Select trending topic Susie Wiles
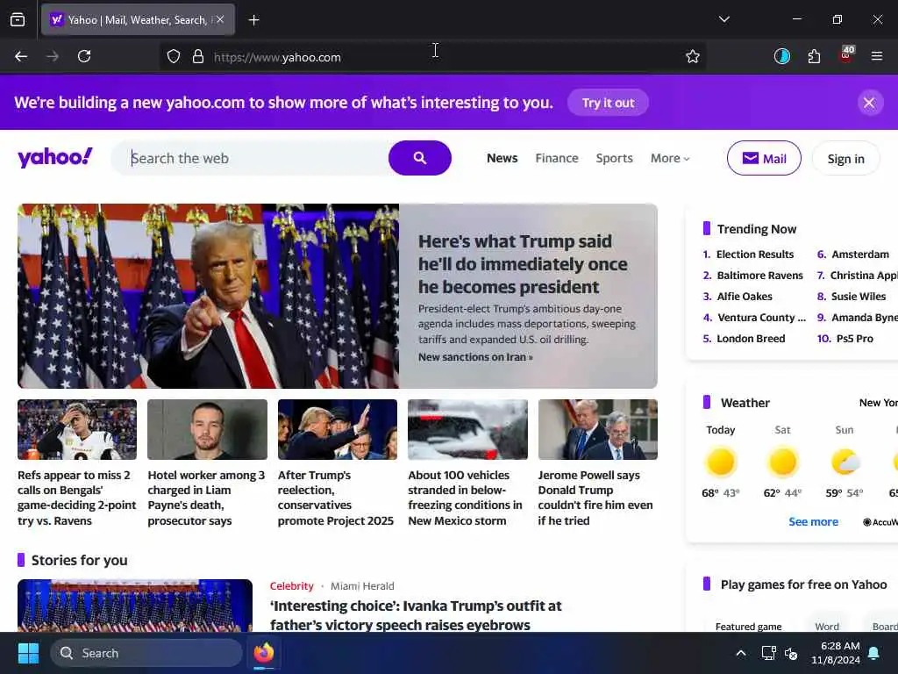The width and height of the screenshot is (898, 674). click(x=859, y=297)
